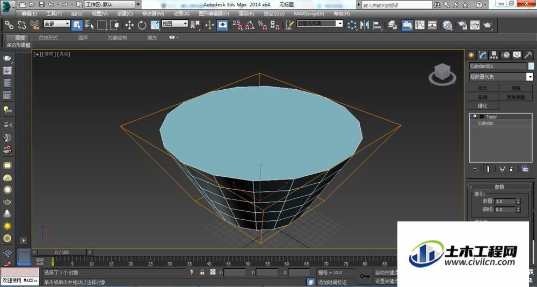Switch to the 自由形式 ribbon tab

pos(48,38)
